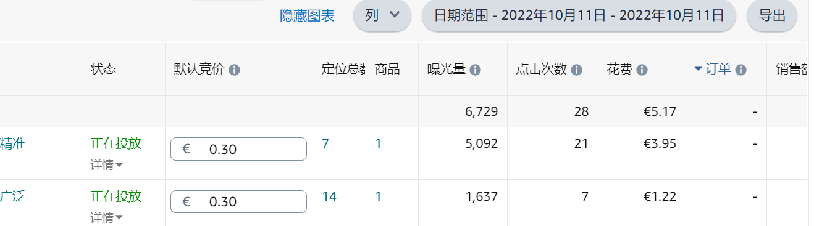Screen dimensions: 814x226
Task: Click info icon beside 曝光量 header
Action: tap(475, 70)
